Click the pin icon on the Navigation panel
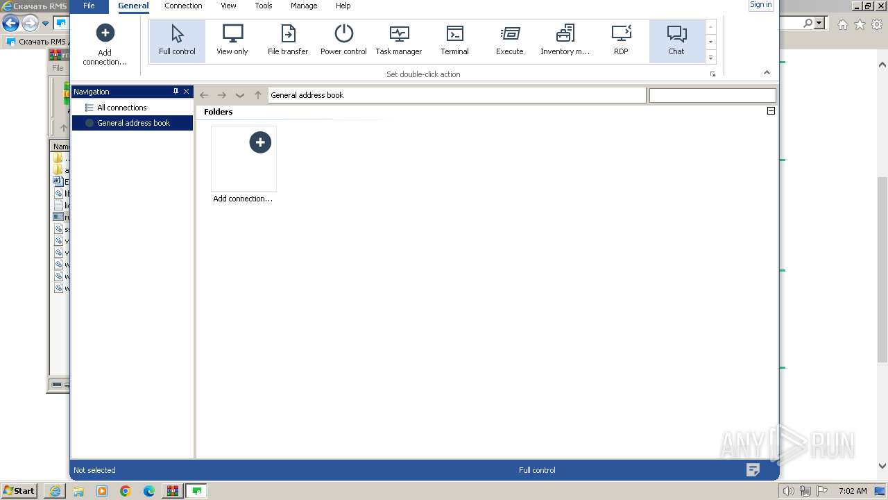This screenshot has width=888, height=500. [176, 91]
